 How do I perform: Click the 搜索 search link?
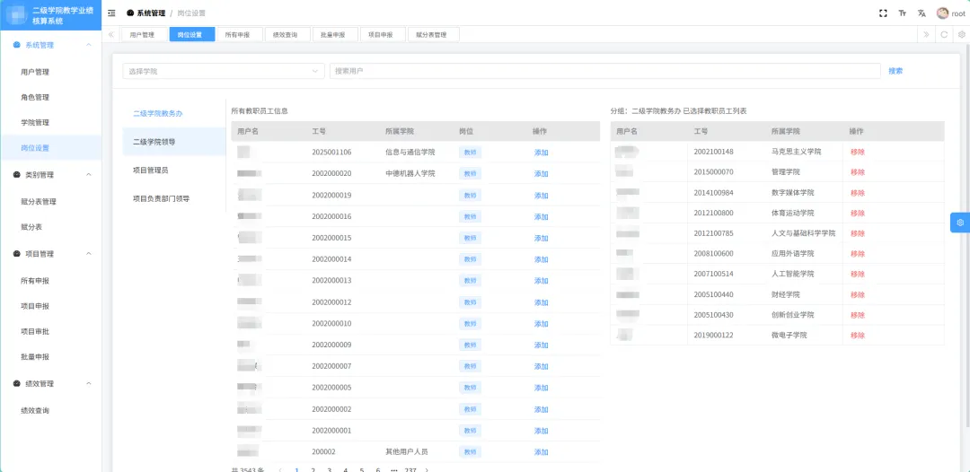pyautogui.click(x=895, y=71)
